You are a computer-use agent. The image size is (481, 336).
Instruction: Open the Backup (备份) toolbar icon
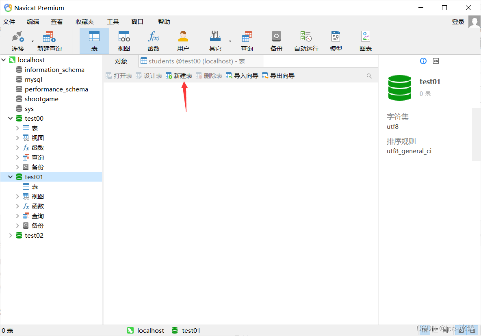(x=276, y=37)
